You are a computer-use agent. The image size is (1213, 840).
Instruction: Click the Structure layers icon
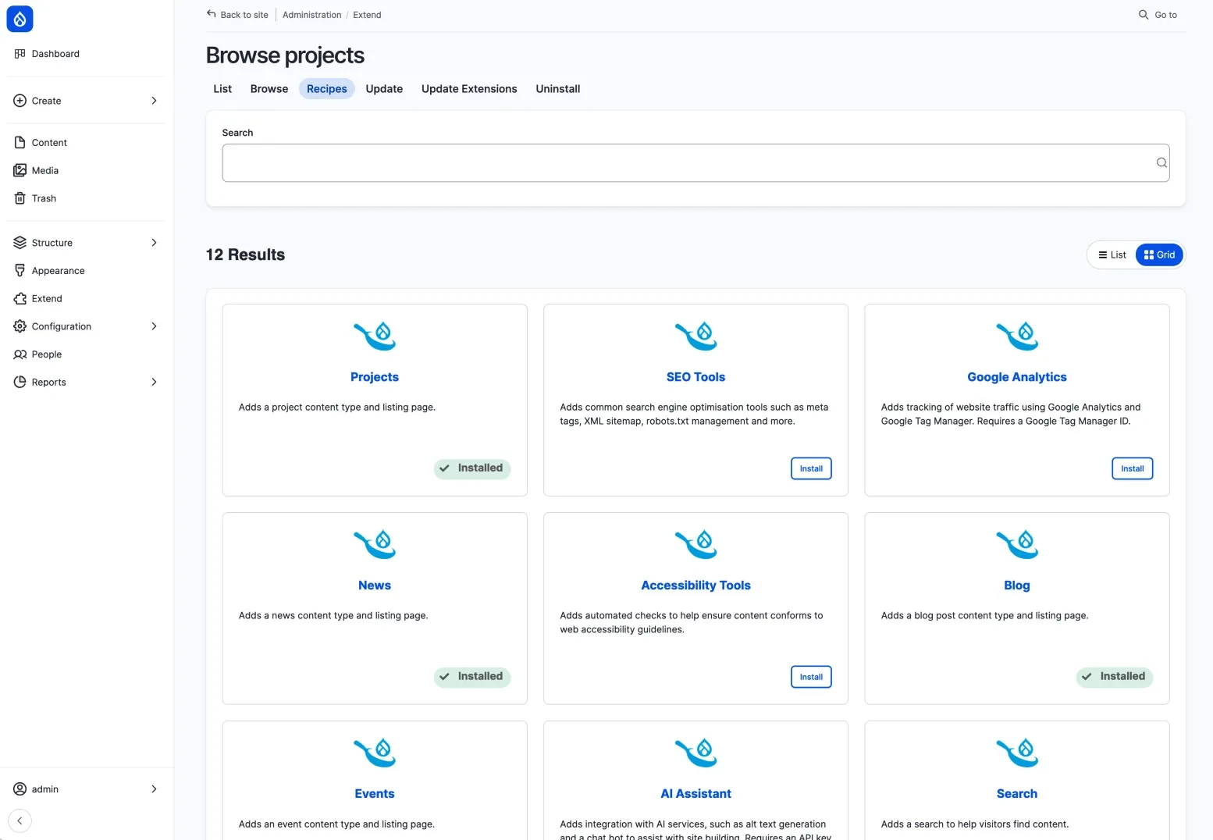[x=20, y=243]
